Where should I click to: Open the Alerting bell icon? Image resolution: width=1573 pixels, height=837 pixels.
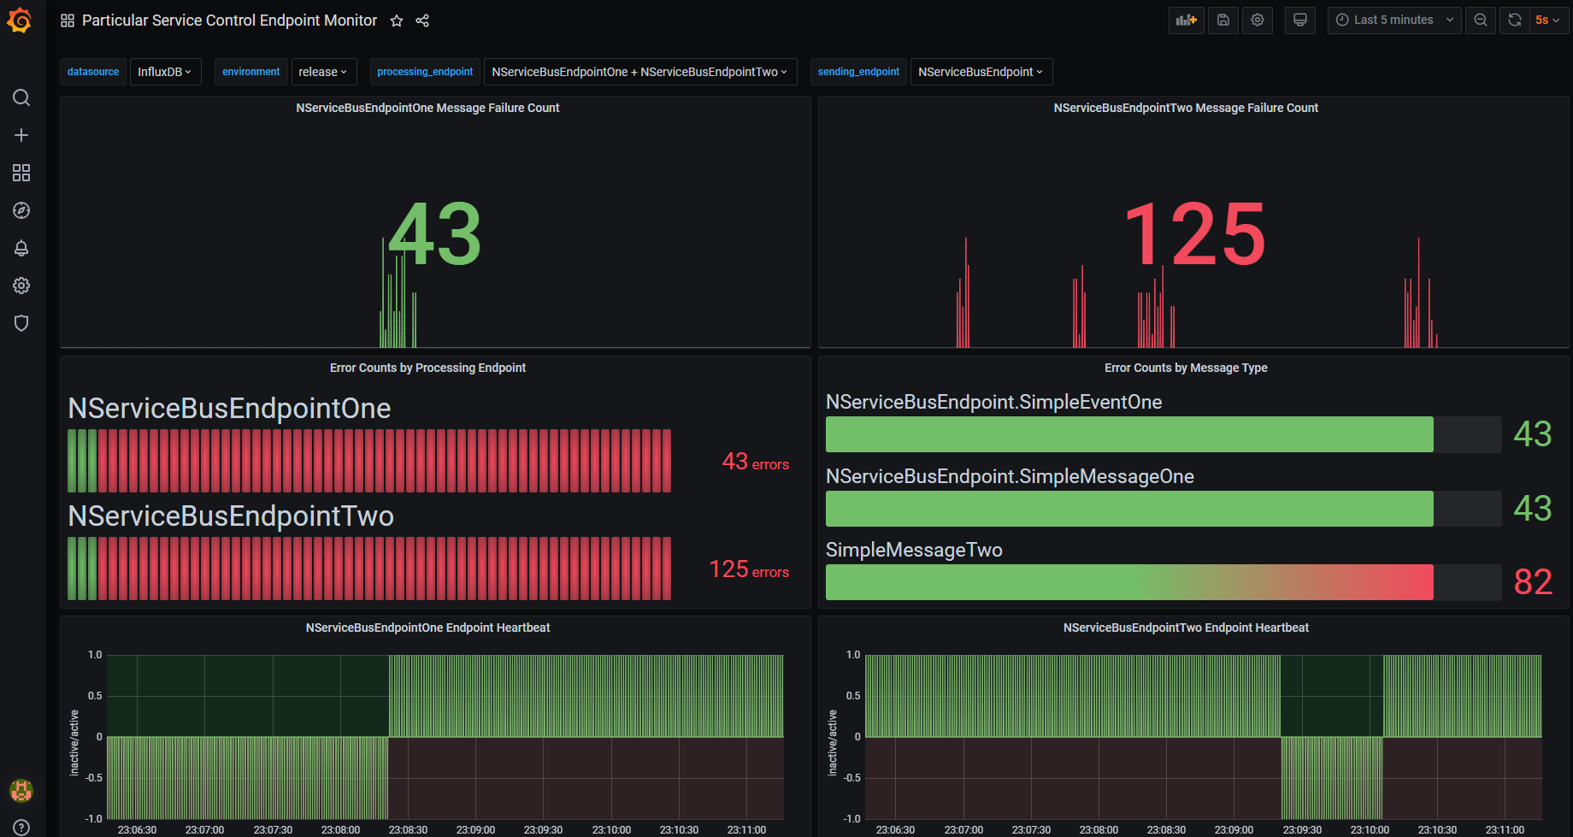pos(21,248)
